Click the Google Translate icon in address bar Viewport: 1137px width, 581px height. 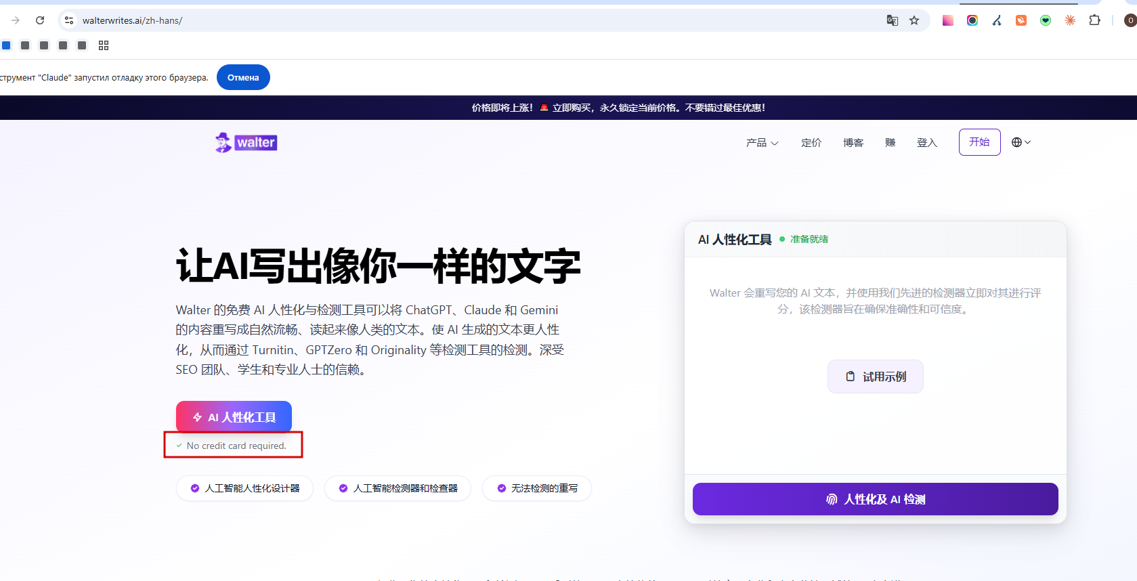[893, 20]
